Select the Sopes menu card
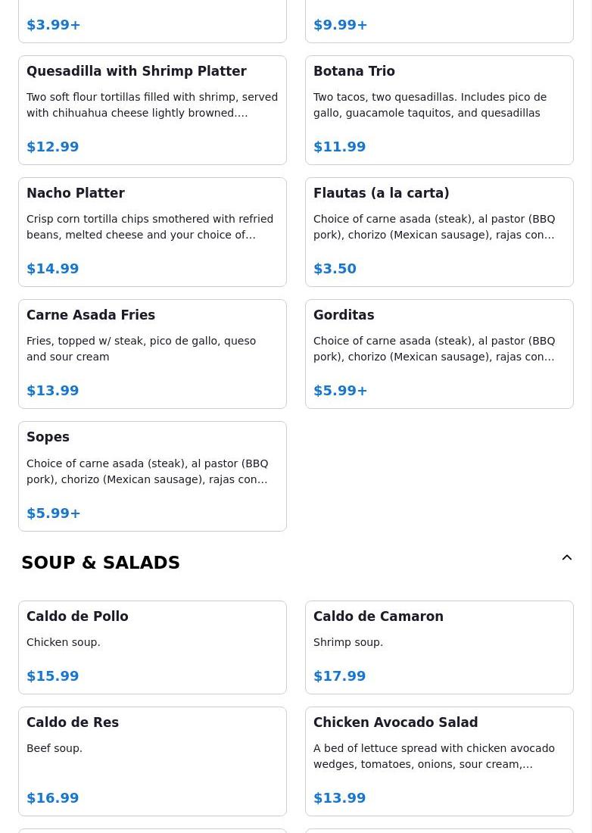The image size is (592, 833). pyautogui.click(x=152, y=476)
